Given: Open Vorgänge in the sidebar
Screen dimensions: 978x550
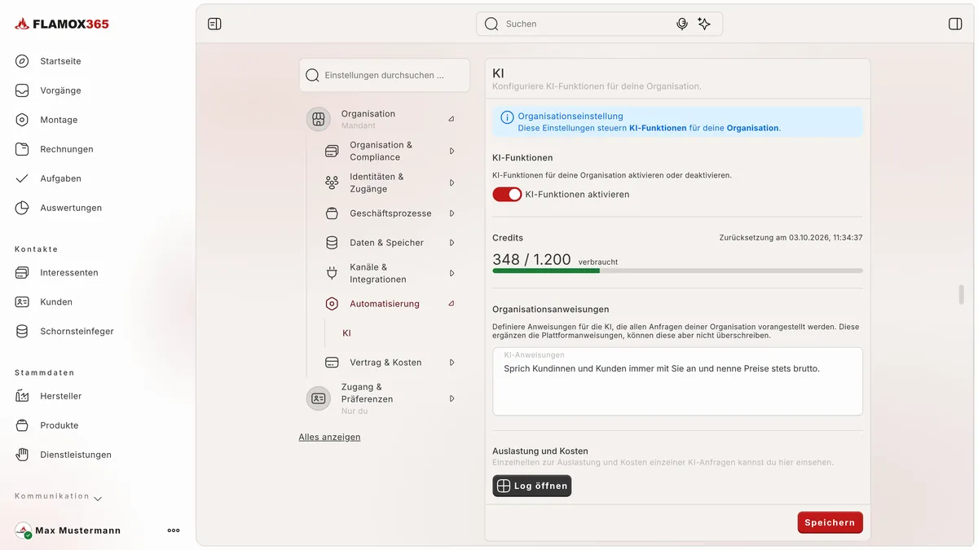Looking at the screenshot, I should pos(60,90).
